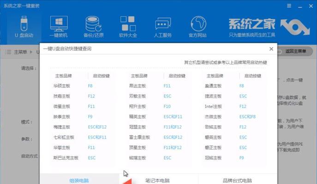Click the 顶星主板 row label
The height and width of the screenshot is (184, 317).
[138, 148]
